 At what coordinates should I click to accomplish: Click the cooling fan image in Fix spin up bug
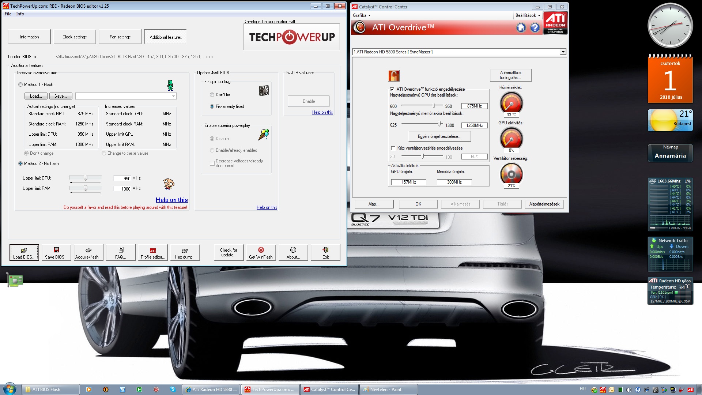tap(264, 90)
